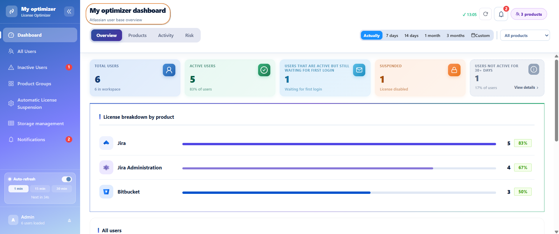The image size is (559, 234).
Task: Click the Bitbucket usage bar
Action: tap(339, 192)
